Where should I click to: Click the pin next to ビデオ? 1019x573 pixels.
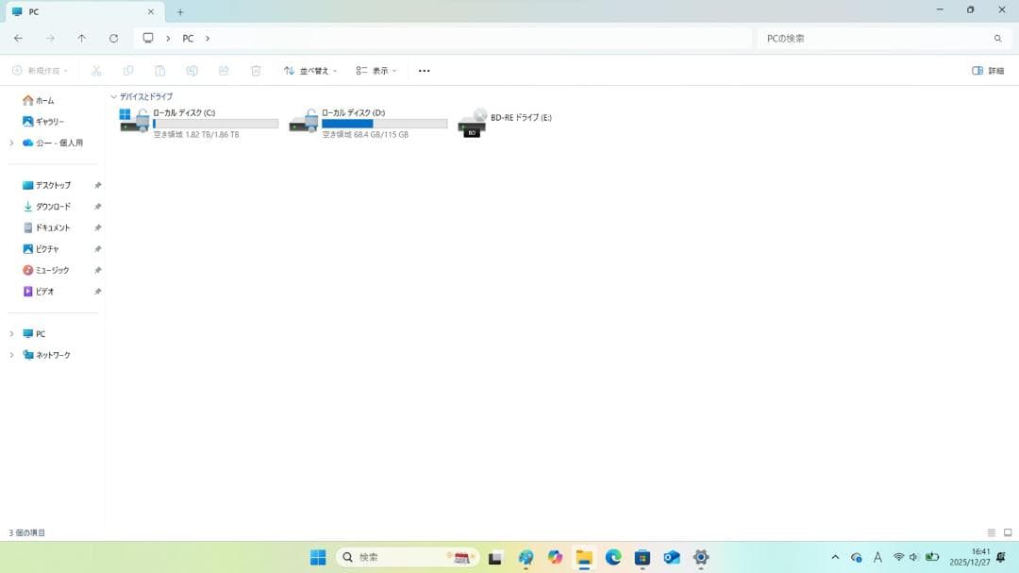pos(97,292)
